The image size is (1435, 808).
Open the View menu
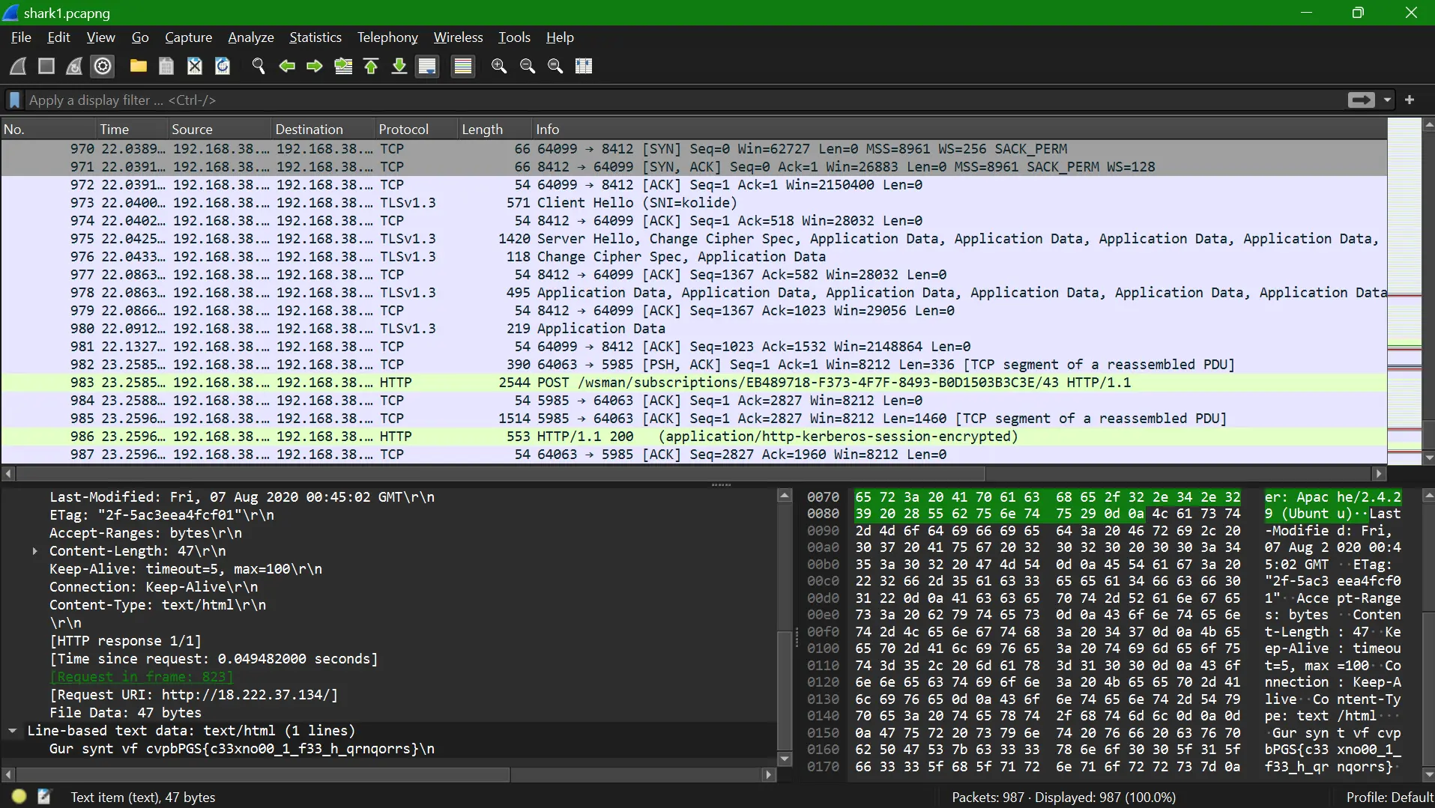coord(100,37)
